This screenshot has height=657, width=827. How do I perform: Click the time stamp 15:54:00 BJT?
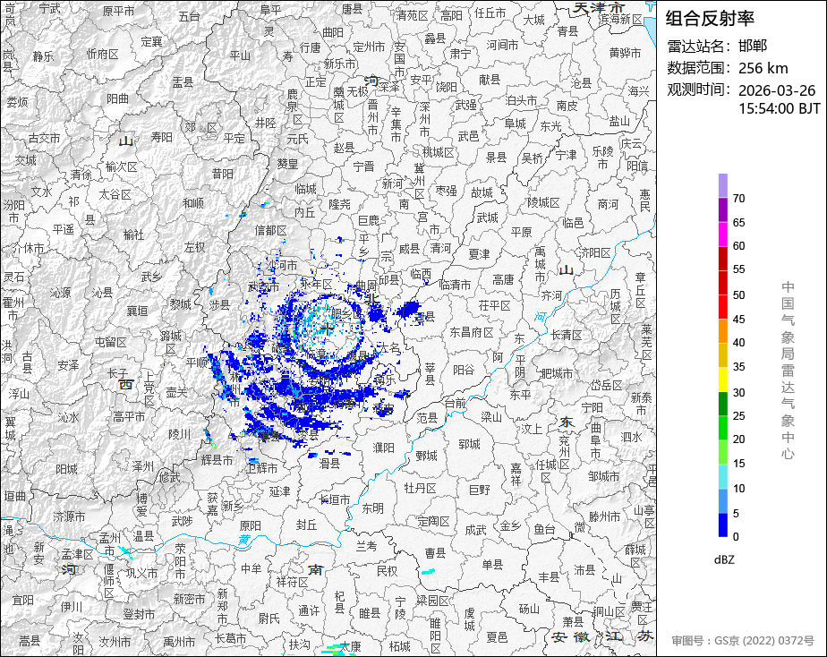click(780, 108)
